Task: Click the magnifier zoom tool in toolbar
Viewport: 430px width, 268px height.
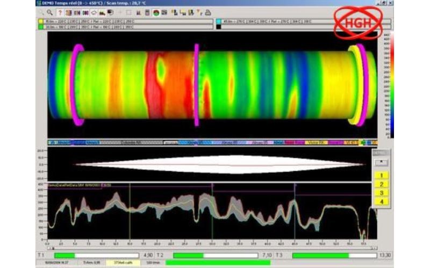Action: [49, 12]
